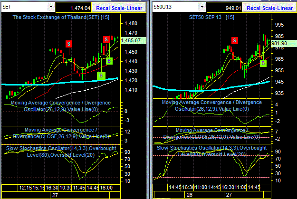Select Slow Stochastics Oscillator label in SET chart
Screen dimensions: 297x199
[x=61, y=152]
